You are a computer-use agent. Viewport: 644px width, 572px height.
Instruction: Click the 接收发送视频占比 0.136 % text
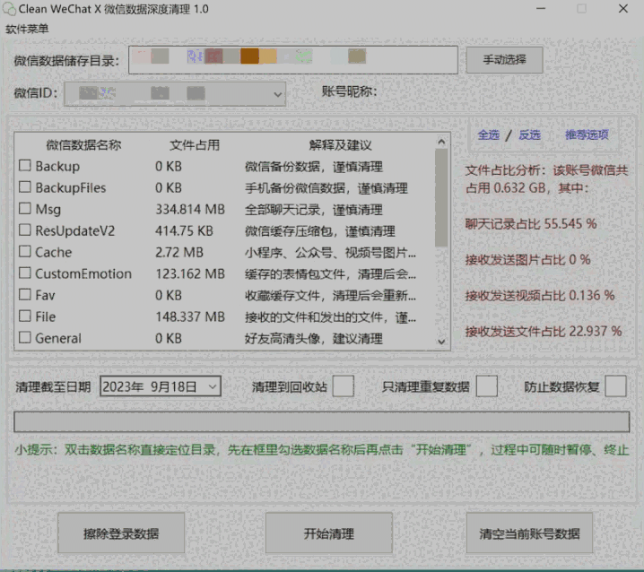[x=540, y=295]
